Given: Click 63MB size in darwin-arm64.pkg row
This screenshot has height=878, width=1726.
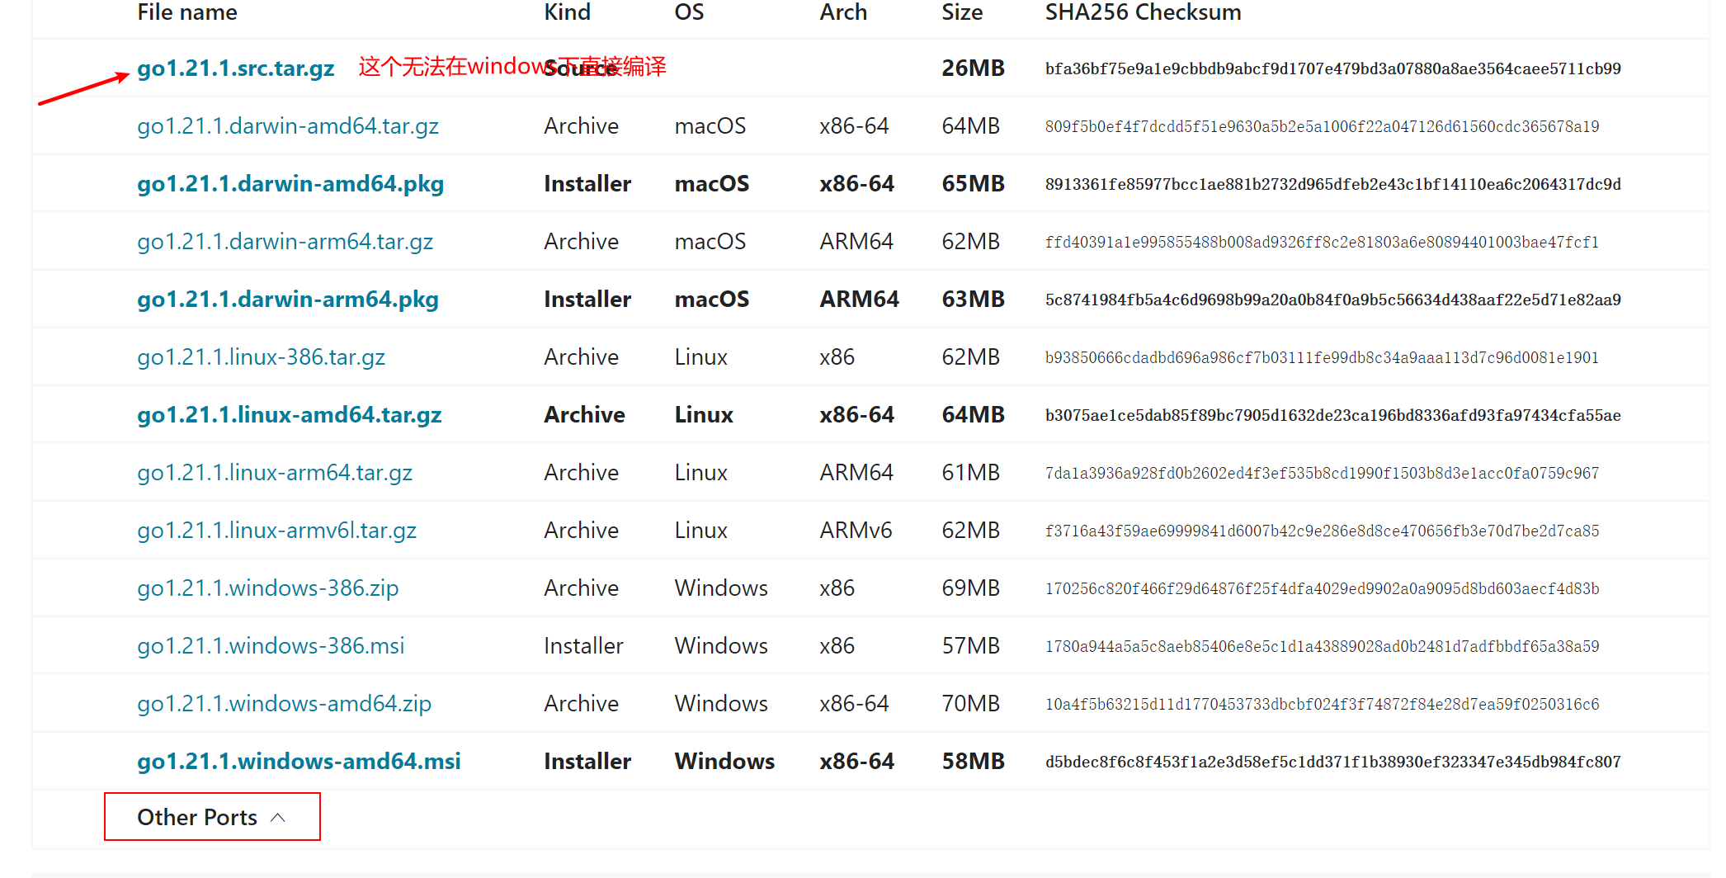Looking at the screenshot, I should [973, 300].
